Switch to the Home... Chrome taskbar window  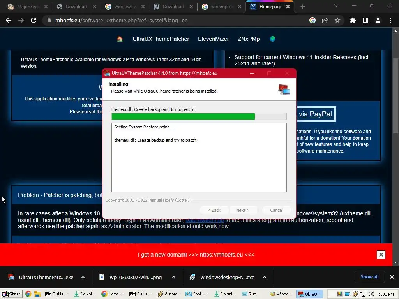(112, 294)
